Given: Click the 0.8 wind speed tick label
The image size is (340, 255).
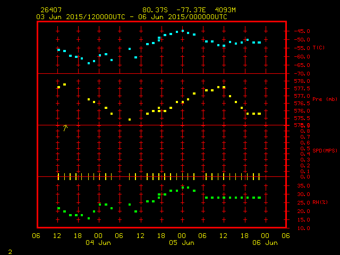Looking at the screenshot, I should 305,131.
